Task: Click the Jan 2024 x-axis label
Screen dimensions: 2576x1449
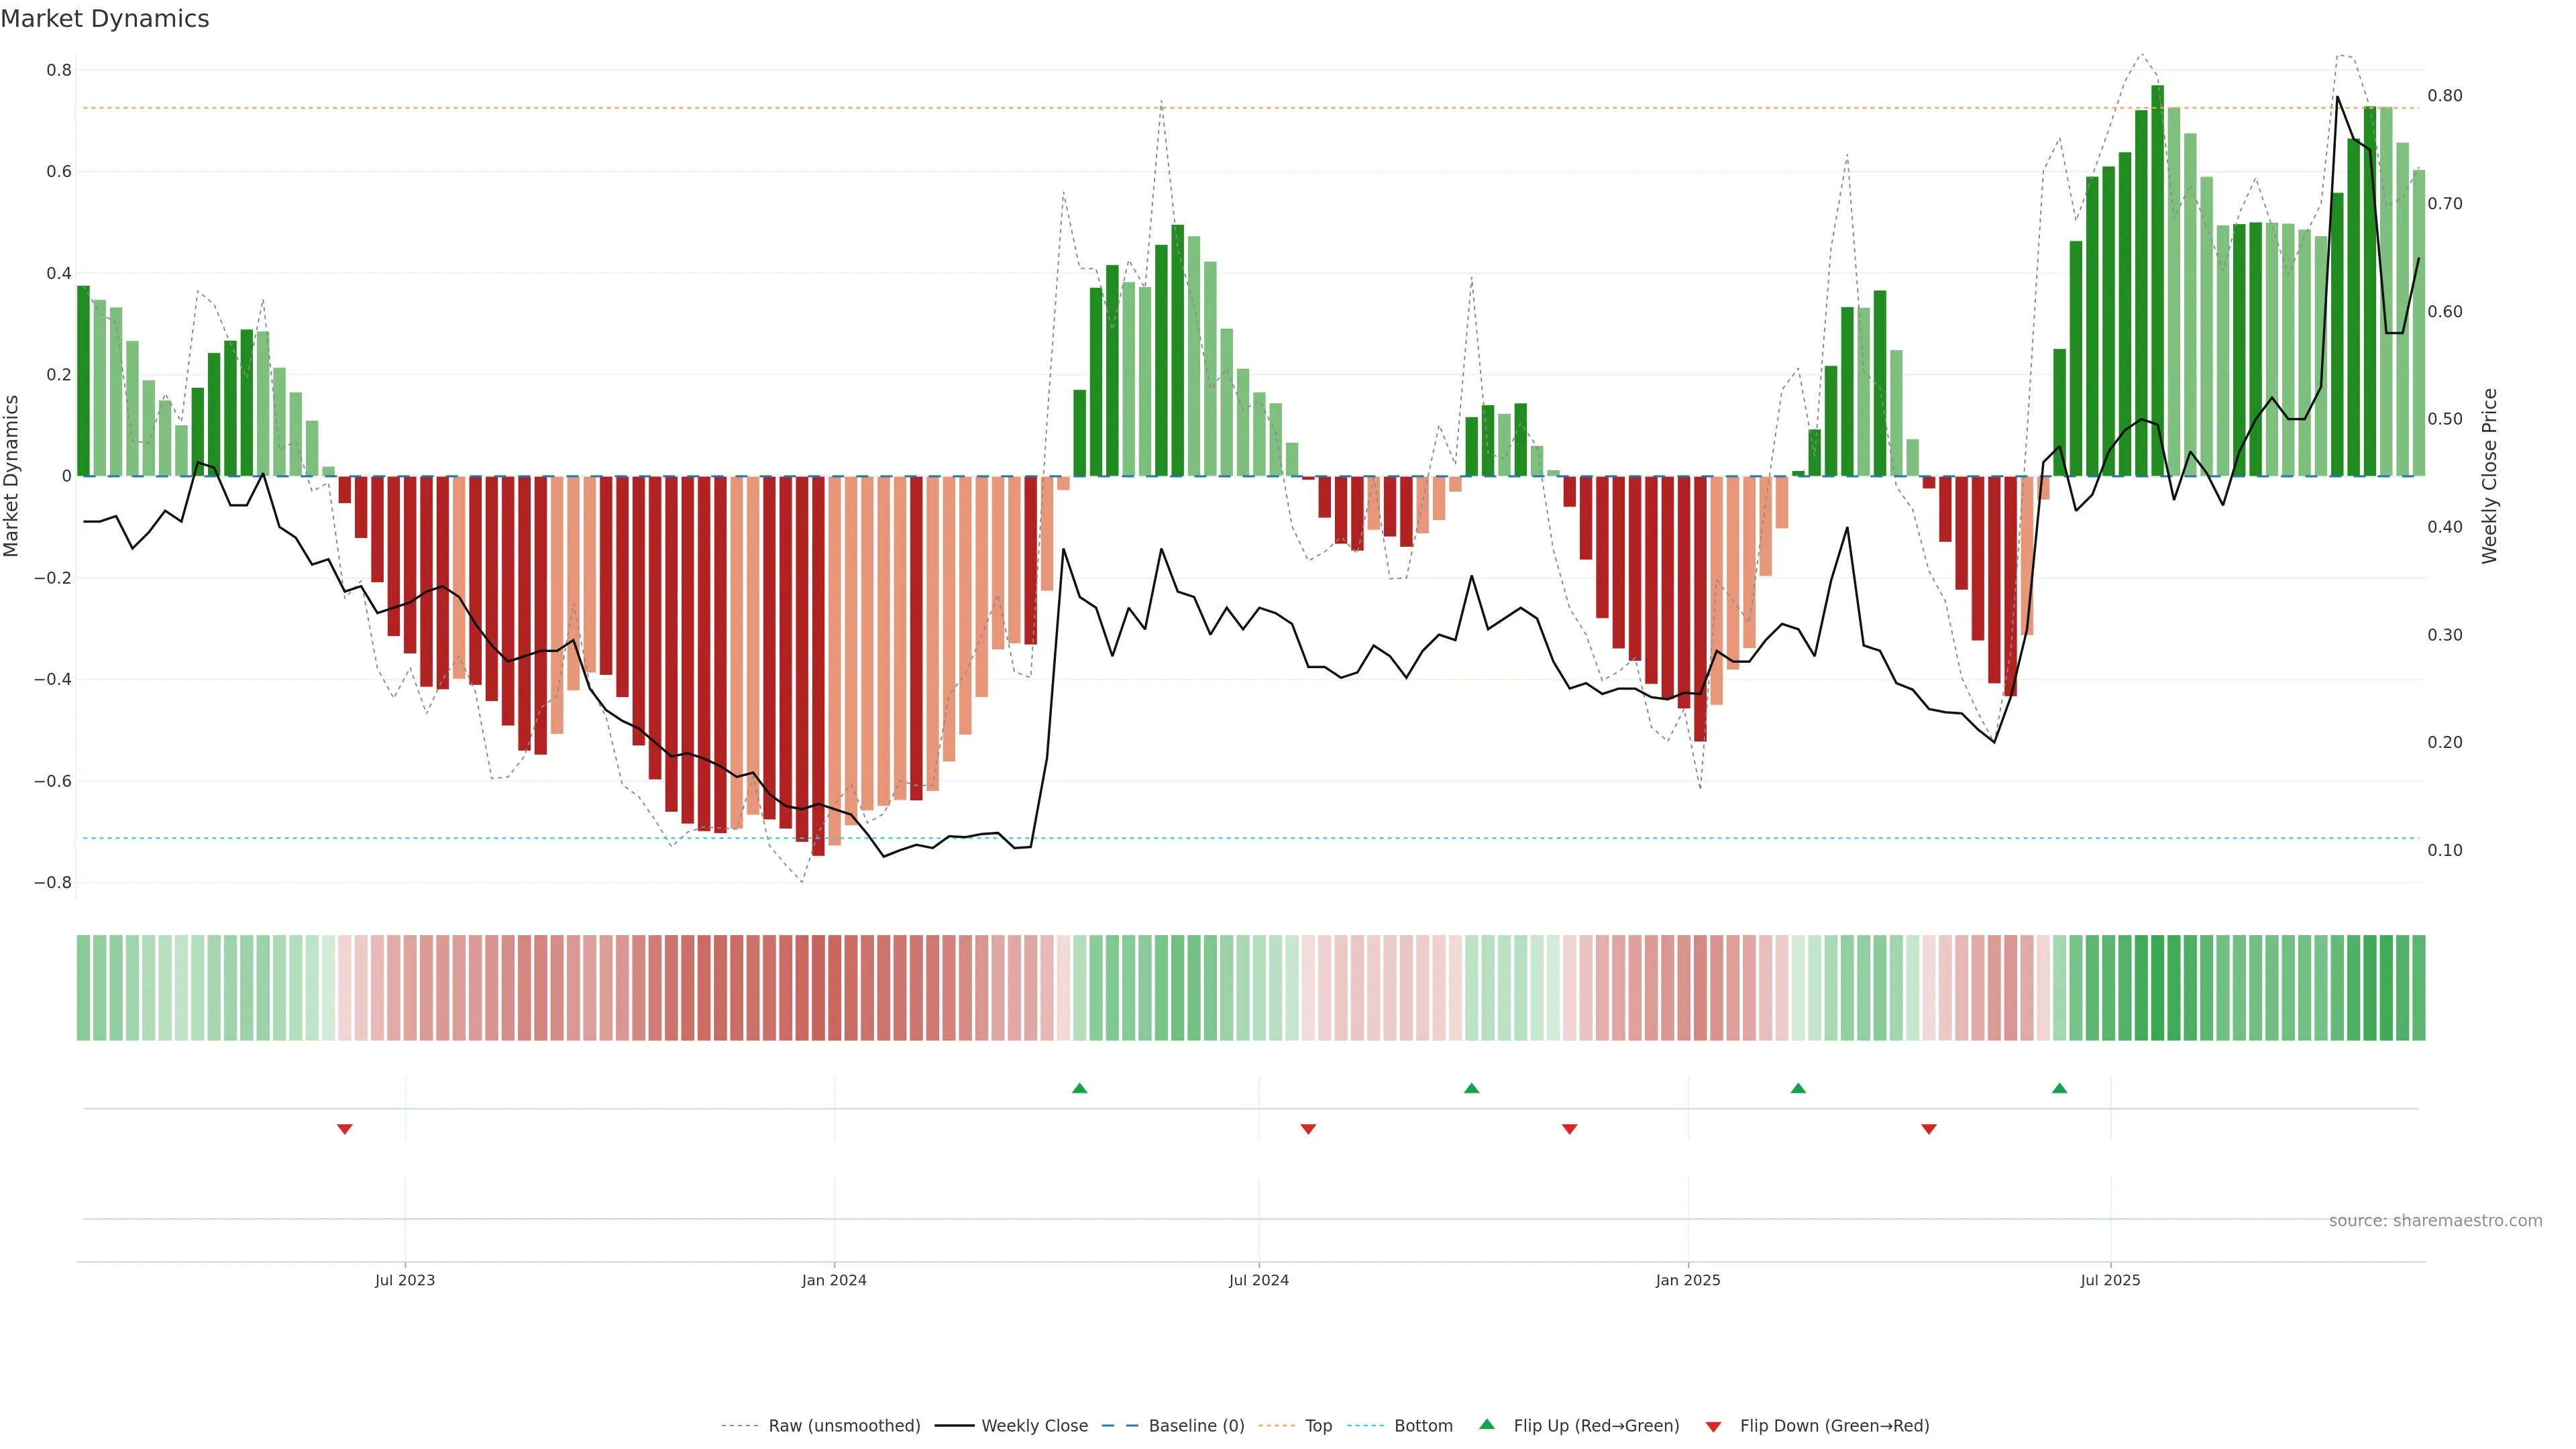Action: tap(834, 1280)
